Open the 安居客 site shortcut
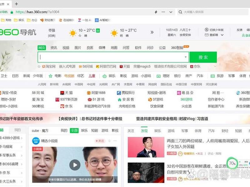250x187 pixels. point(126,99)
